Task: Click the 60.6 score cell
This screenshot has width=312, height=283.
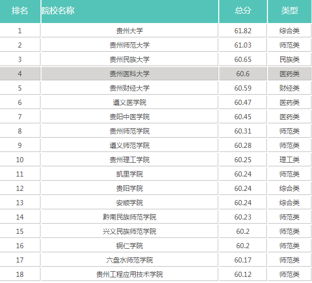Action: [243, 74]
